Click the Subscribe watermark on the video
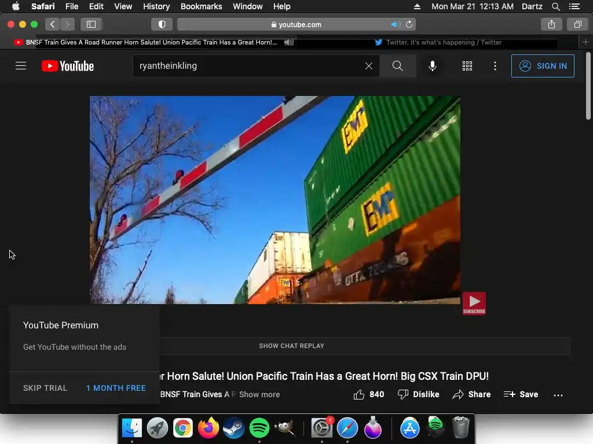Screen dimensions: 593x444 [474, 303]
